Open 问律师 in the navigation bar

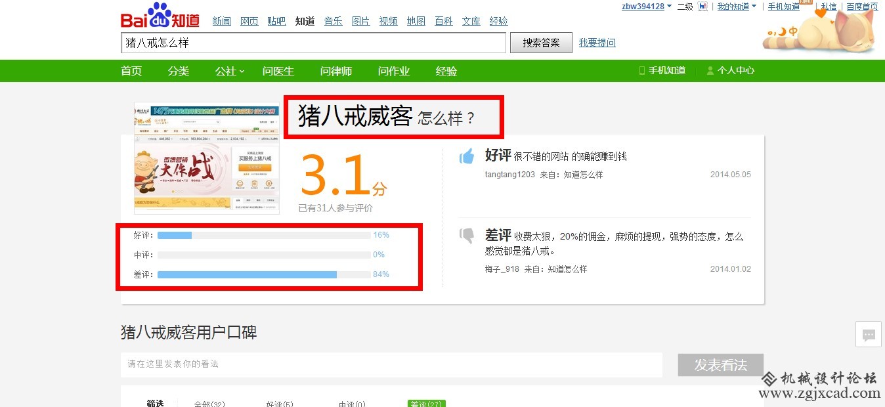[x=336, y=71]
